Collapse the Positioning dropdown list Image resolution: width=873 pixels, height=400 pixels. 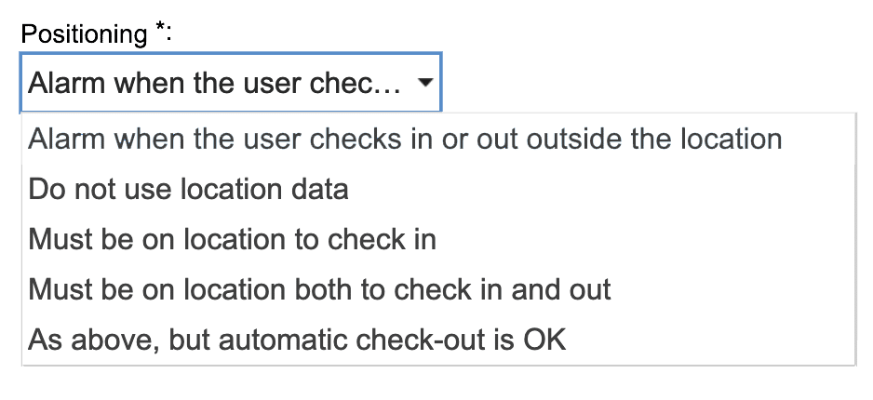tap(424, 84)
